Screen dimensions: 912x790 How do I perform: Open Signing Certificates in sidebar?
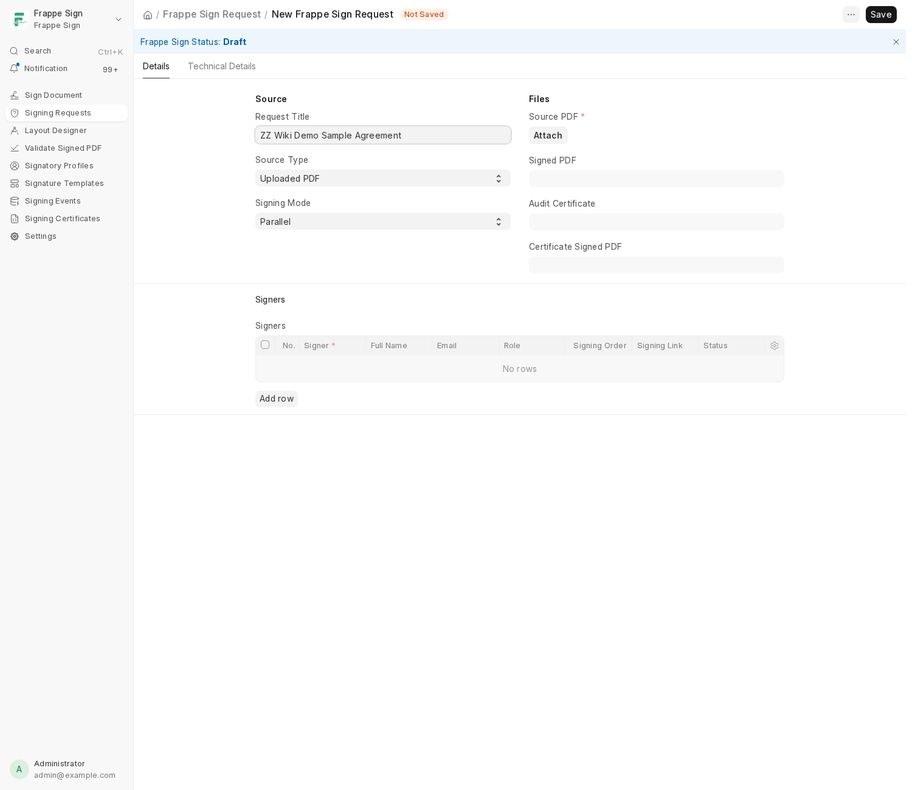(66, 219)
